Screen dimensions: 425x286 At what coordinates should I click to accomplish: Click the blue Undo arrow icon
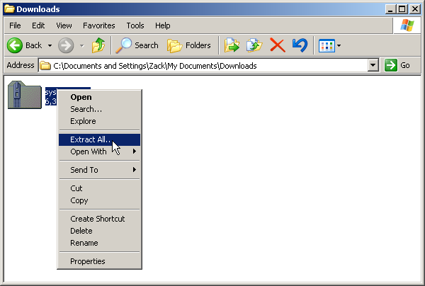click(300, 45)
